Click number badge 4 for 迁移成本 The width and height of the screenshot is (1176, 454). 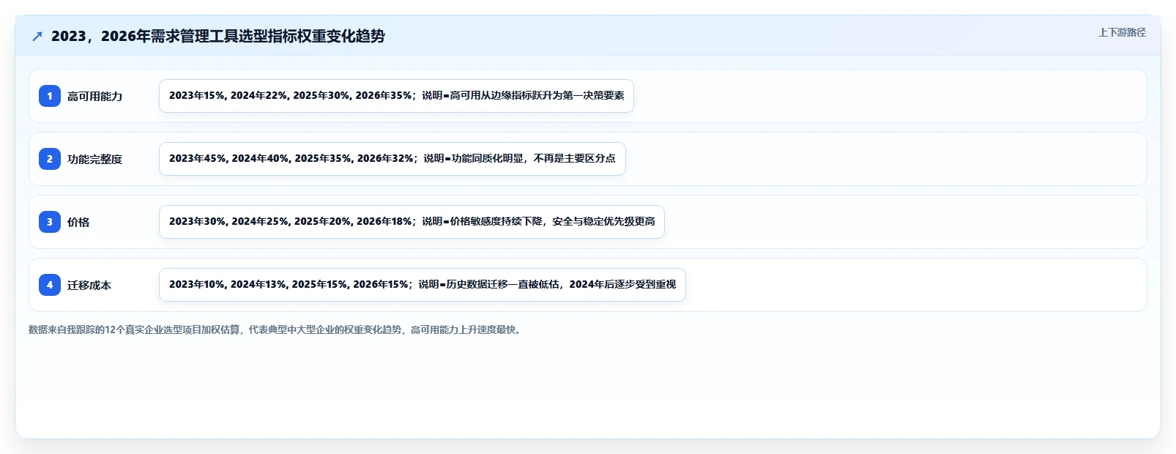pyautogui.click(x=50, y=285)
